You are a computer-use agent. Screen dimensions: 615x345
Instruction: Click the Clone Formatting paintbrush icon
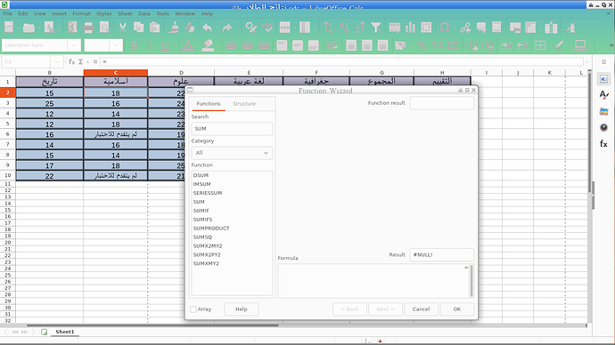pyautogui.click(x=175, y=28)
